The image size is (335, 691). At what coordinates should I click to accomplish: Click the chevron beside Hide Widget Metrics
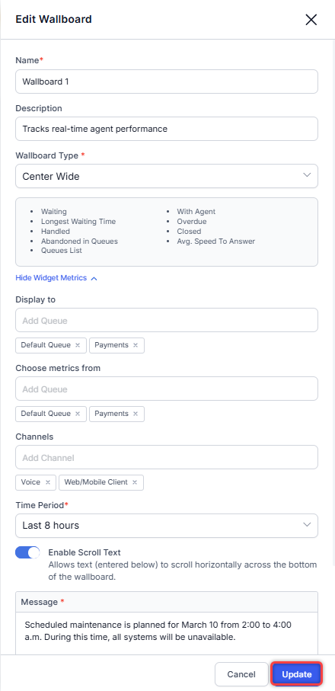coord(94,279)
